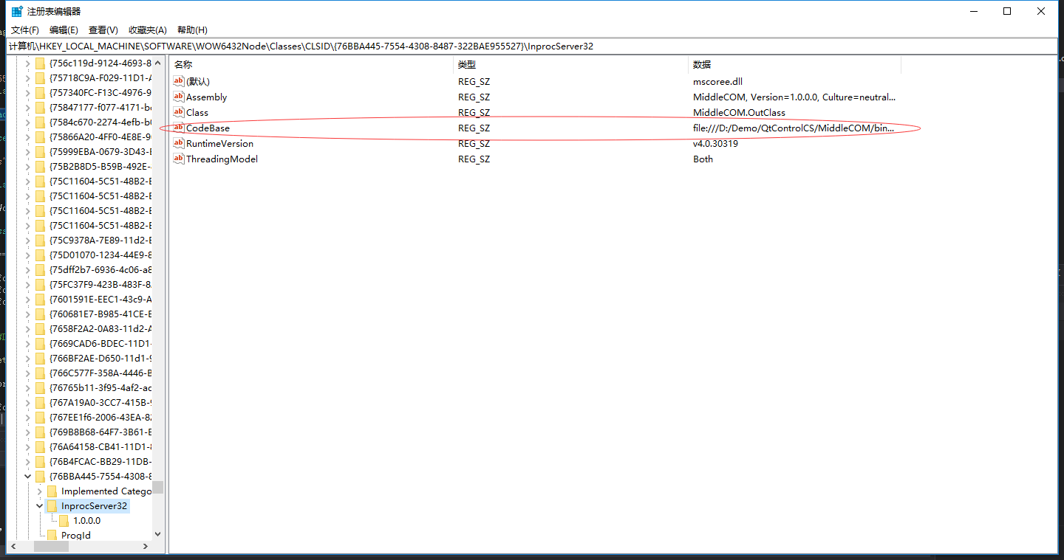The image size is (1064, 560).
Task: Expand the {760681E7-B985-41CE key
Action: [x=28, y=314]
